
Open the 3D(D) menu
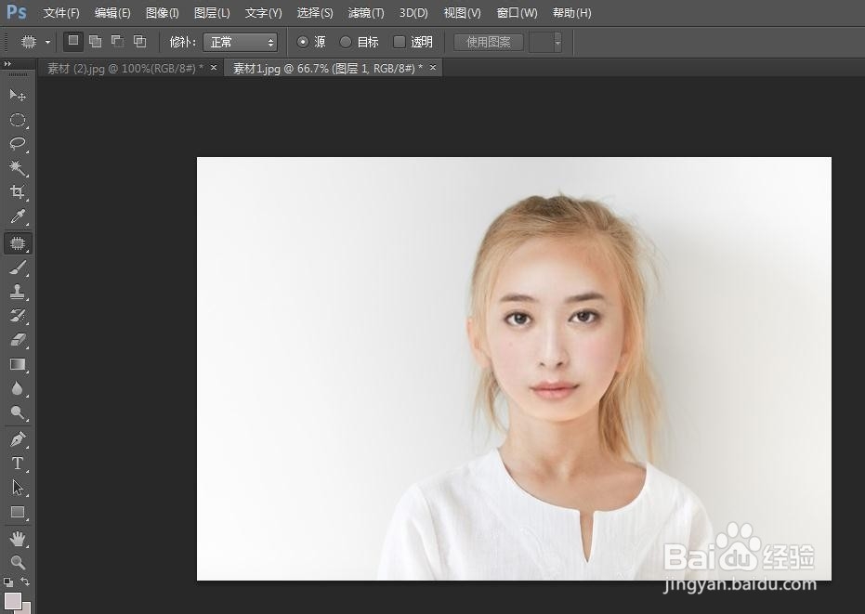413,13
